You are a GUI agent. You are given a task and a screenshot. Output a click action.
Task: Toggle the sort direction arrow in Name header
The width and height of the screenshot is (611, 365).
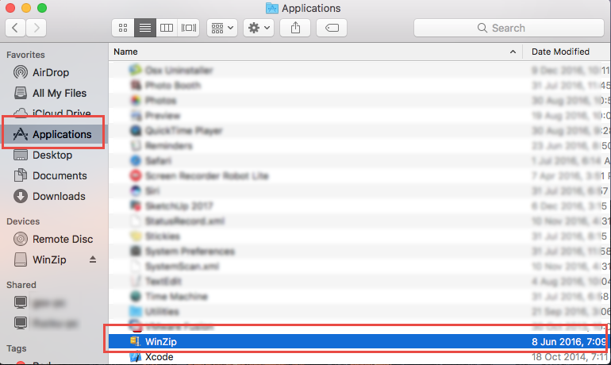tap(513, 52)
